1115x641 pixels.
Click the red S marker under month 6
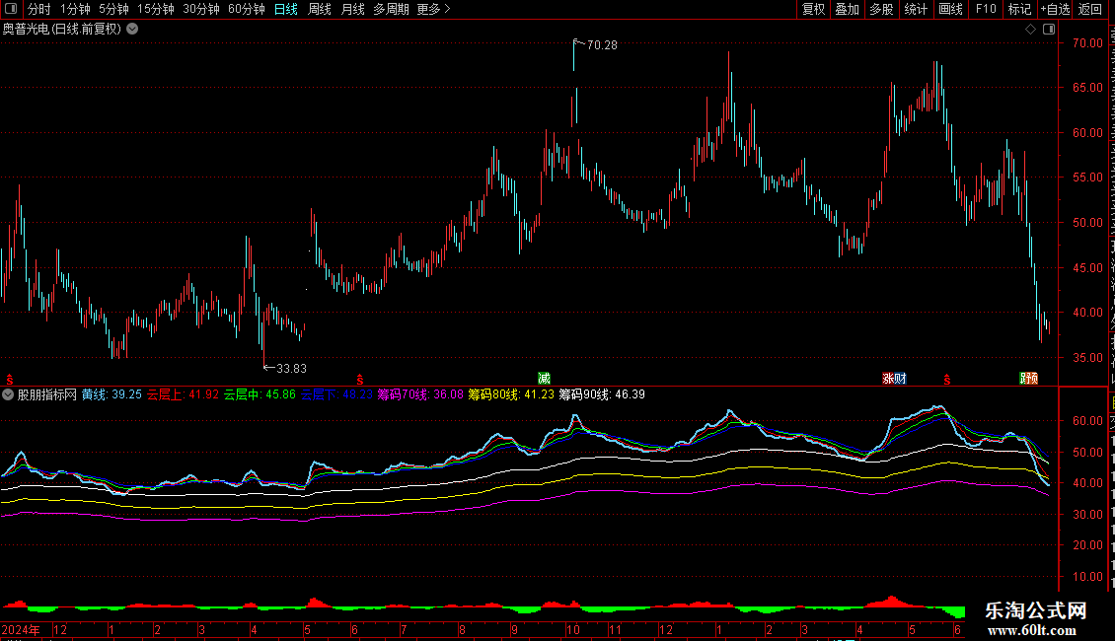point(360,381)
